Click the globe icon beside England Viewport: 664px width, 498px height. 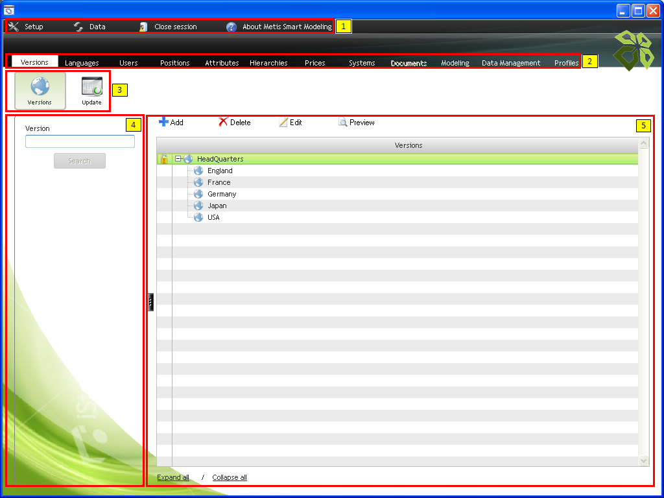click(x=198, y=171)
